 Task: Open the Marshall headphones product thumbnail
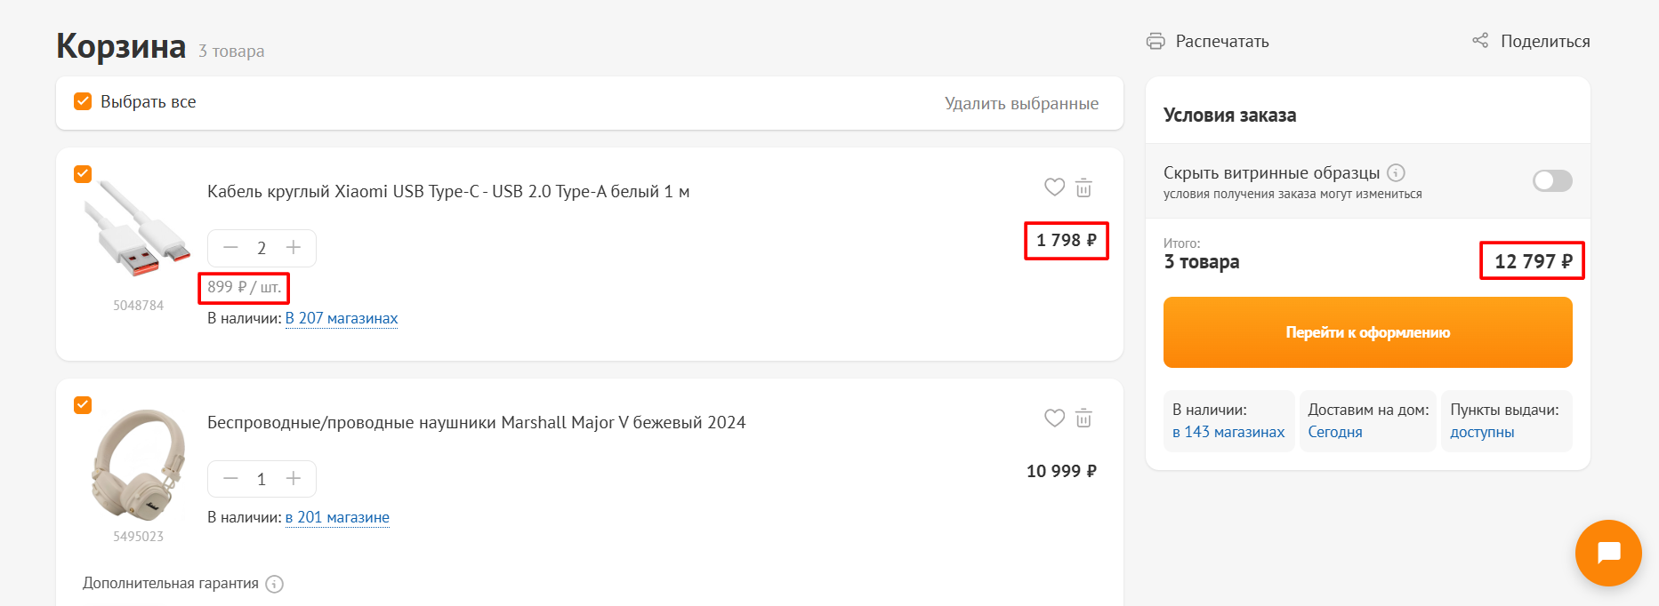pyautogui.click(x=139, y=464)
